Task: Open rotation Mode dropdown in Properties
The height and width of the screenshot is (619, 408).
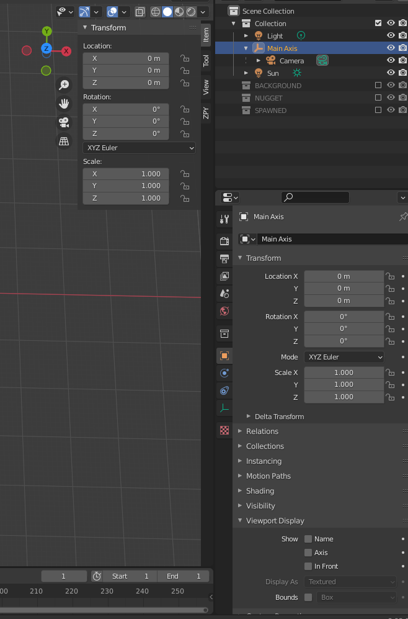Action: click(344, 357)
